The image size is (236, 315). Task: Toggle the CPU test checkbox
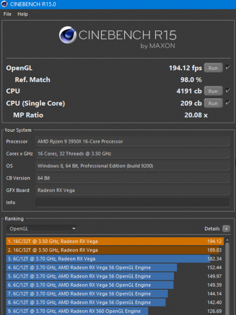tap(228, 91)
